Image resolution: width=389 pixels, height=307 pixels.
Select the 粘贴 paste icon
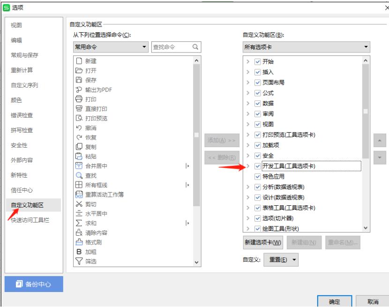pos(79,156)
